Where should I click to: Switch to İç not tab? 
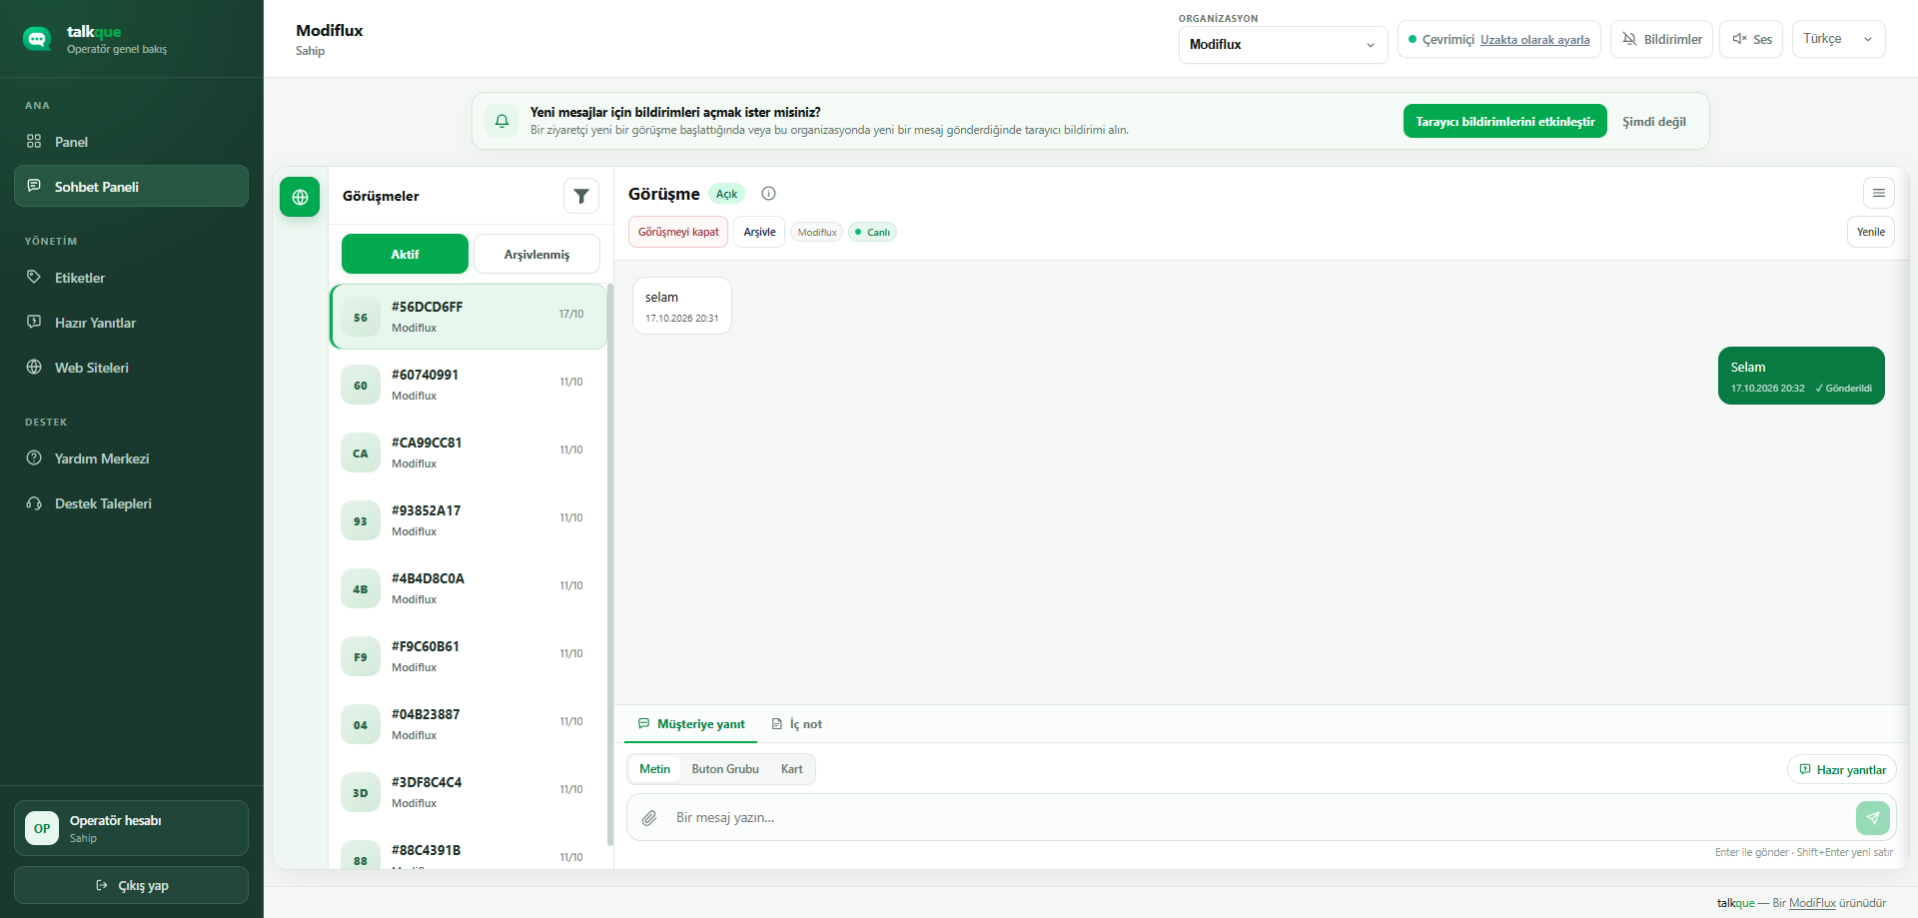797,724
